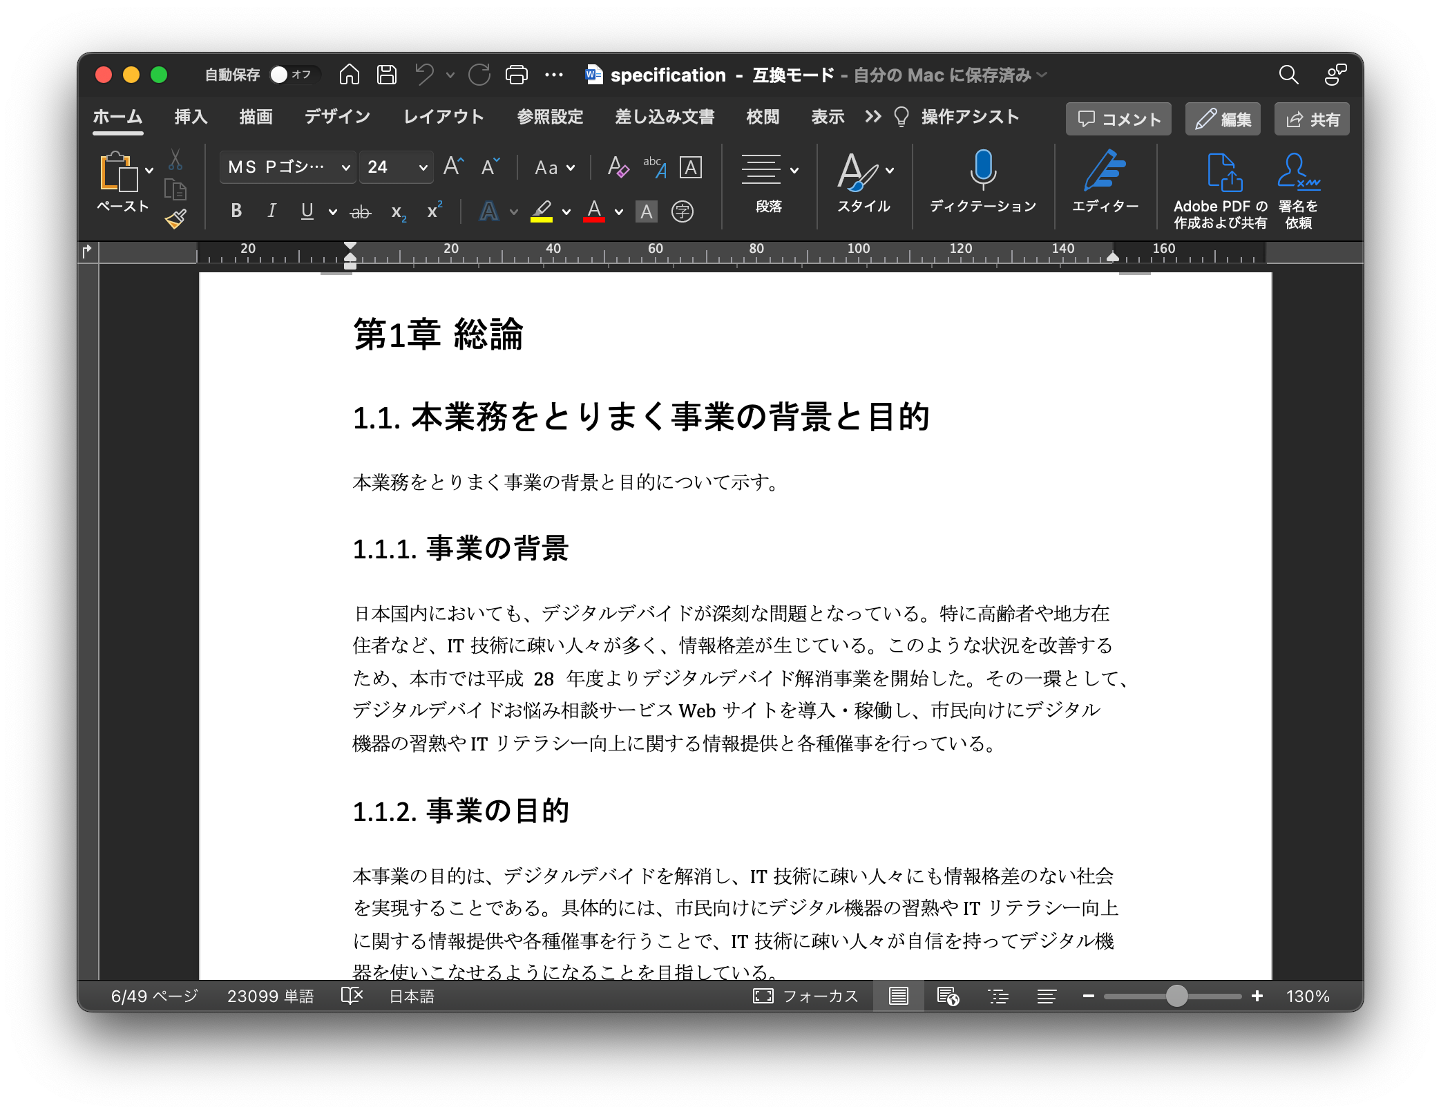Click the 6/49 page indicator
1441x1114 pixels.
click(x=153, y=995)
